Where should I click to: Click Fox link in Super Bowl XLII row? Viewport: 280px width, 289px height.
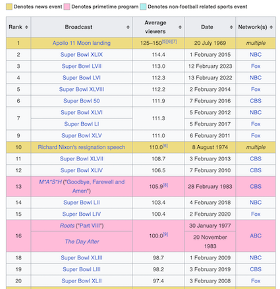click(x=256, y=281)
